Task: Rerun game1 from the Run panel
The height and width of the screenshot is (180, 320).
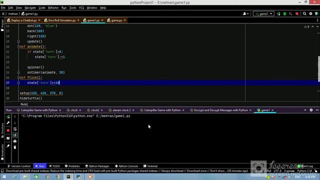Action: pos(8,116)
